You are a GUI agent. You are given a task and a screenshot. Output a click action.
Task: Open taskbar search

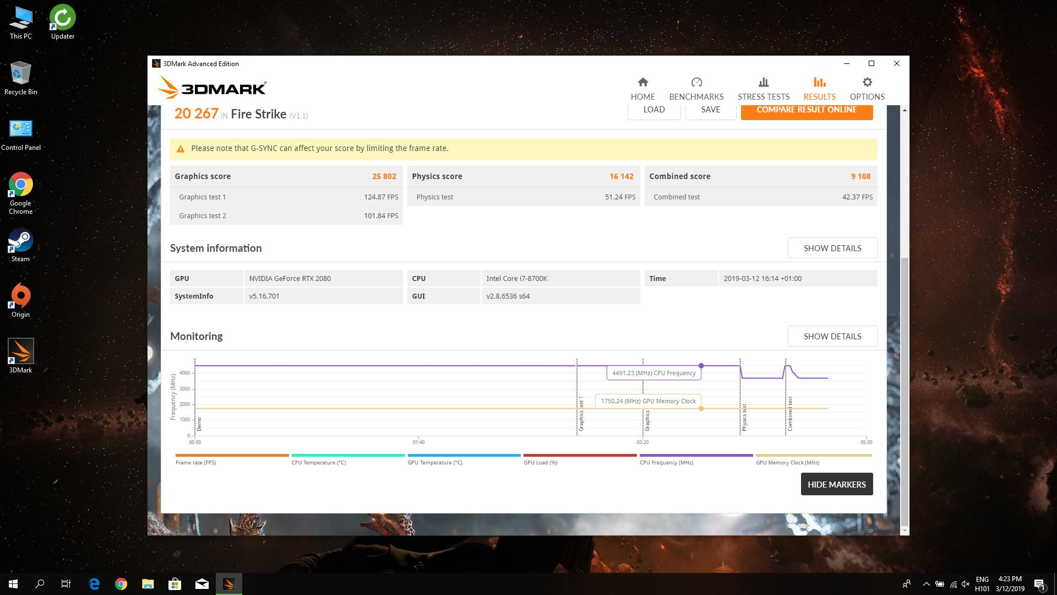click(40, 584)
